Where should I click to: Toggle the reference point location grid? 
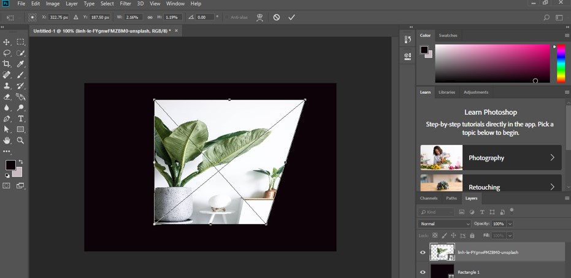[x=33, y=17]
